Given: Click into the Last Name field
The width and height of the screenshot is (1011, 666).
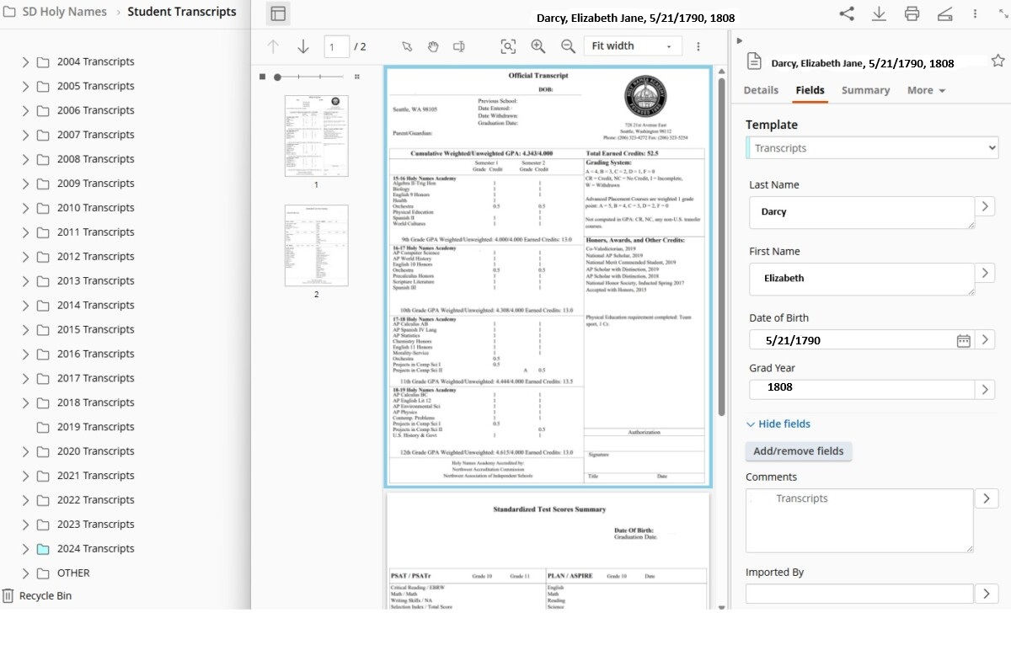Looking at the screenshot, I should [862, 212].
